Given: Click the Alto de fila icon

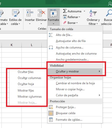Looking at the screenshot, I should pyautogui.click(x=51, y=35).
